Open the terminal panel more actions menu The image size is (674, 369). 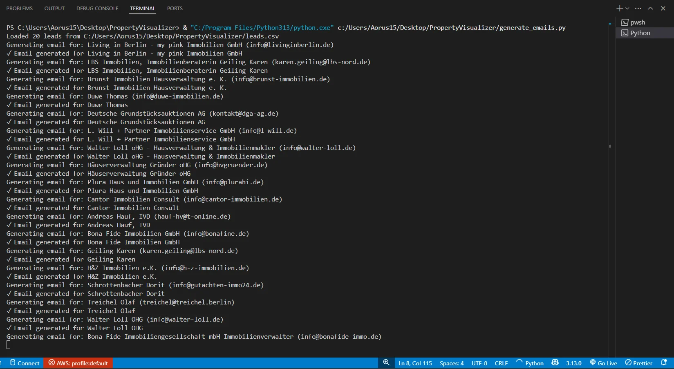638,9
